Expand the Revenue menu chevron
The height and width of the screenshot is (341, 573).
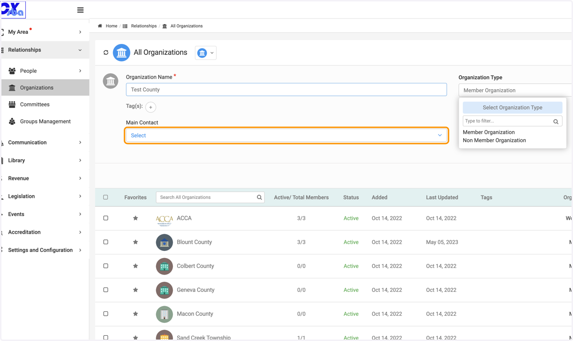tap(80, 178)
